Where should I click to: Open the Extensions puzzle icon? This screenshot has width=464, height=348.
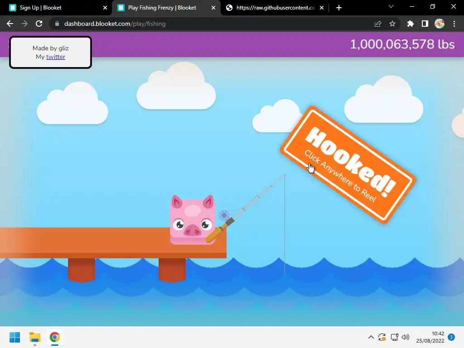pyautogui.click(x=411, y=24)
